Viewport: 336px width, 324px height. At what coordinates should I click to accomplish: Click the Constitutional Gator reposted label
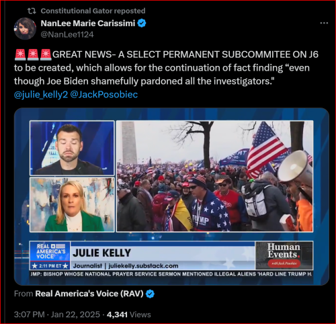pos(93,11)
